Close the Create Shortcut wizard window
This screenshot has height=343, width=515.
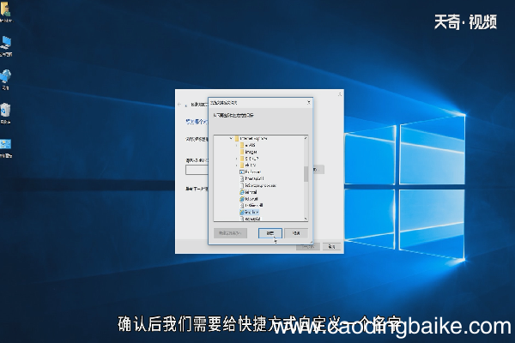point(340,94)
